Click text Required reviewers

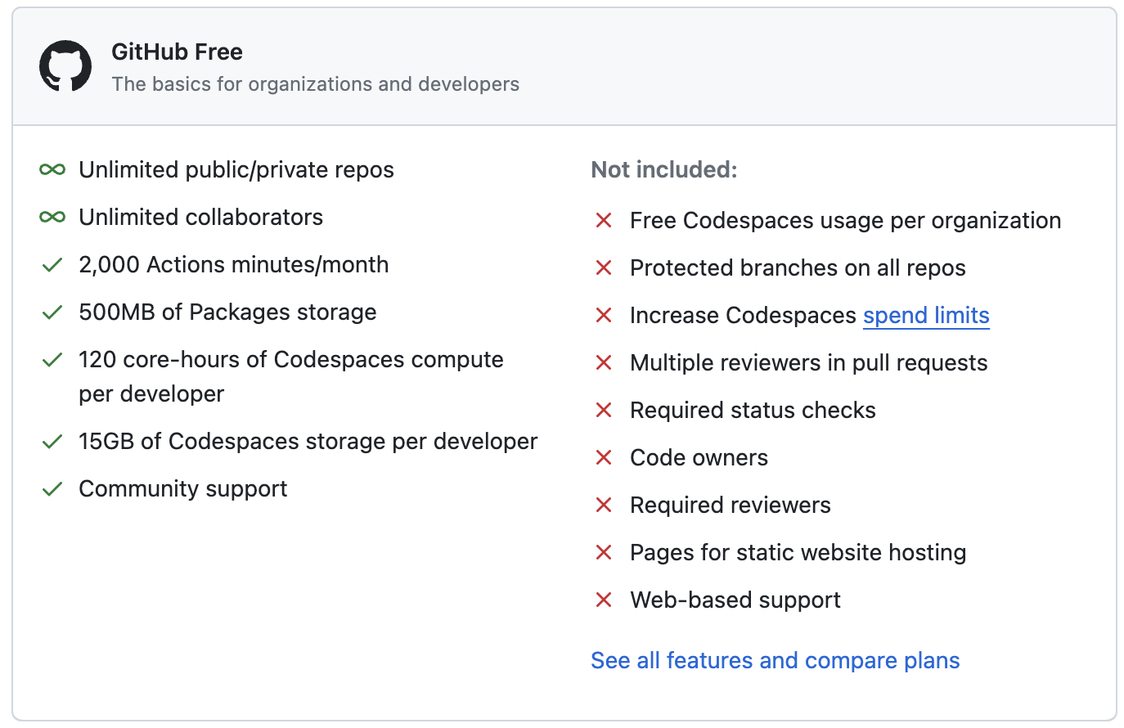point(730,506)
